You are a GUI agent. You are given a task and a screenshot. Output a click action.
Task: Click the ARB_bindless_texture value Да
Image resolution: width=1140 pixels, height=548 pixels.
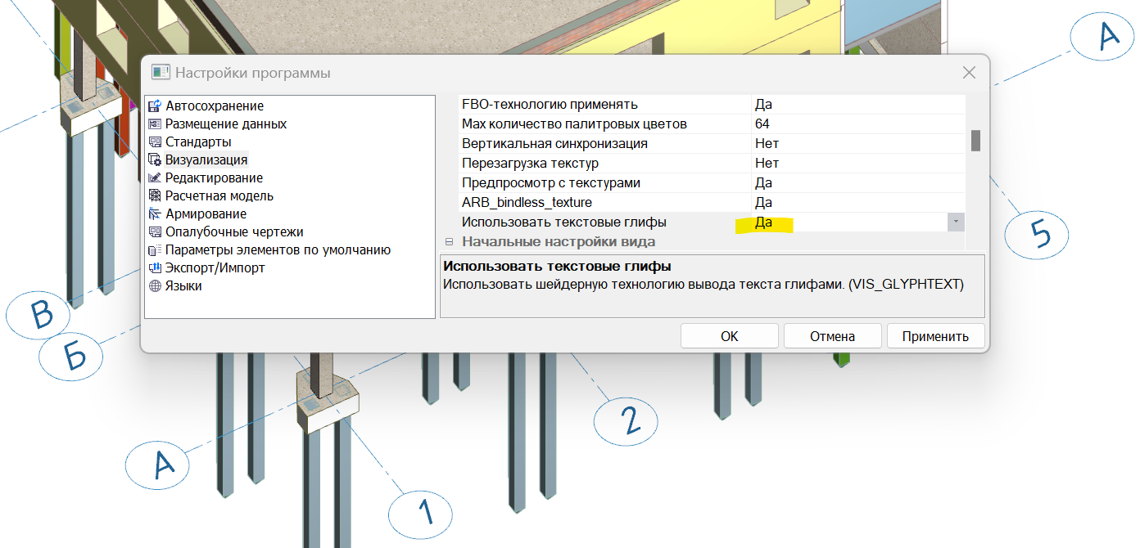763,203
